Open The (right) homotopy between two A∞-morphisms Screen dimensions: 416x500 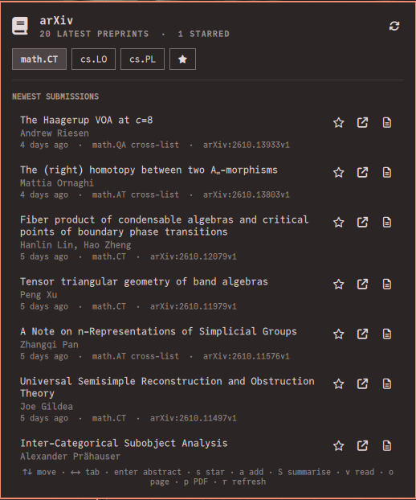149,170
